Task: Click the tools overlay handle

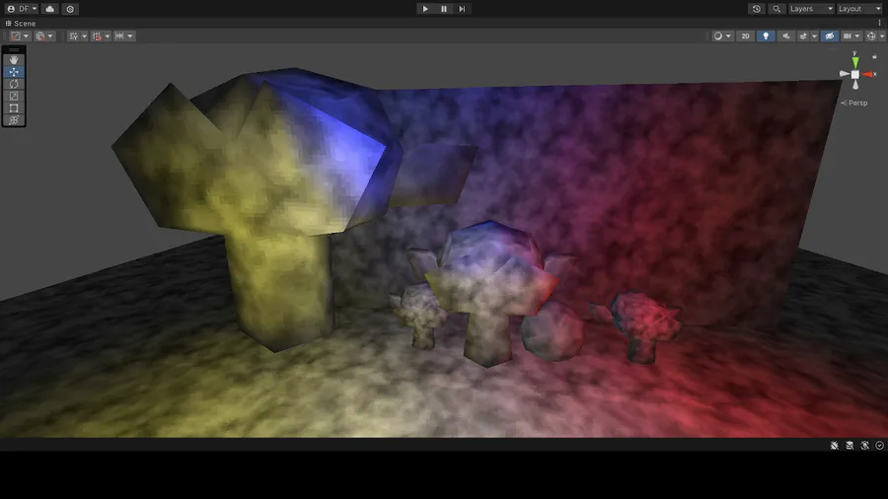Action: point(14,50)
